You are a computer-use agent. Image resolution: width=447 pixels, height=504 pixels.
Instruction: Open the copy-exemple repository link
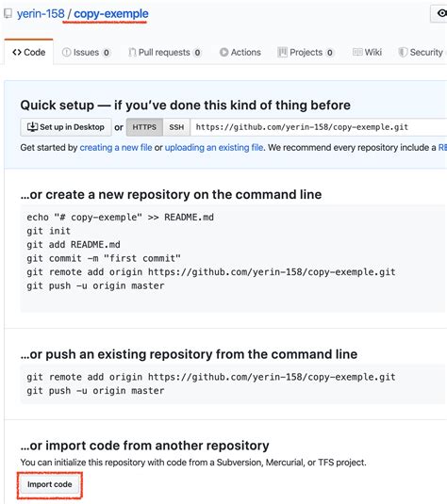tap(111, 14)
